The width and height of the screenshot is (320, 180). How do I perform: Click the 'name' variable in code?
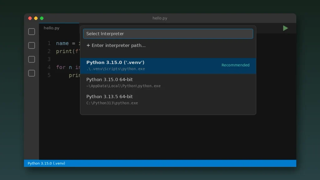tap(62, 43)
